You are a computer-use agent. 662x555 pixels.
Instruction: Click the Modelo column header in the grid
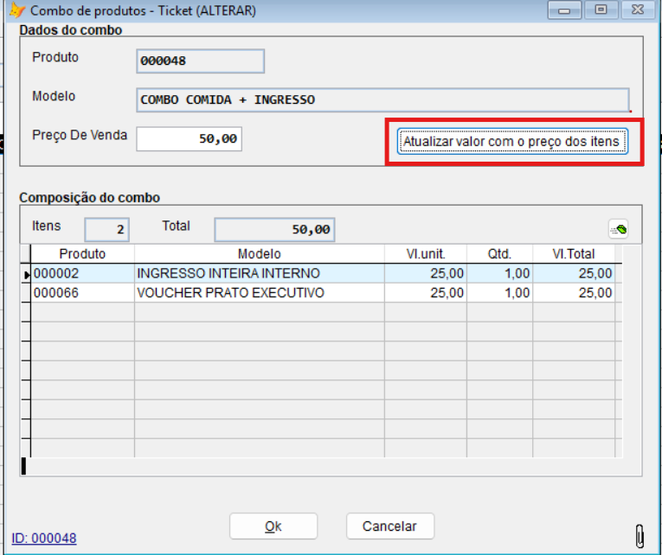click(259, 253)
